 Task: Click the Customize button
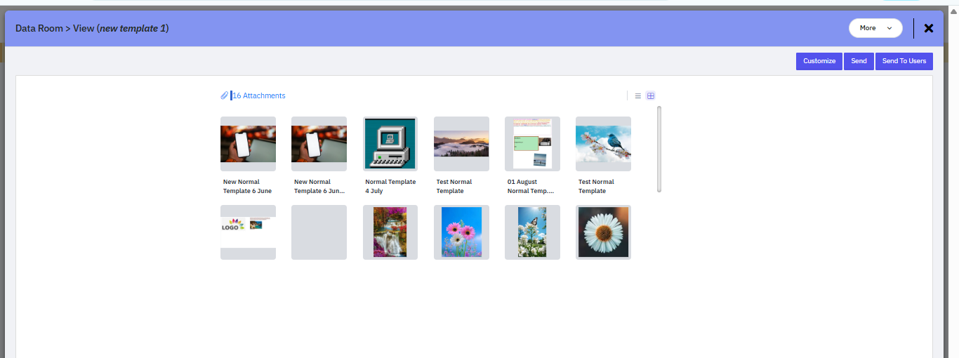[x=819, y=61]
